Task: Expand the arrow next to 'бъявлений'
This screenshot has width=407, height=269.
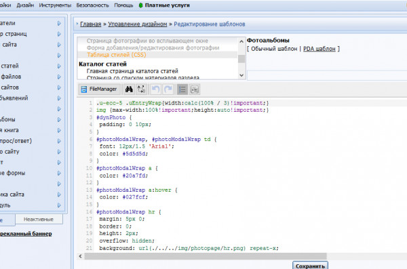Action: [x=59, y=98]
